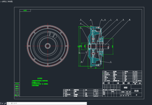This screenshot has height=105, width=152.
Task: Expand command history with the right arrow
Action: 86,104
